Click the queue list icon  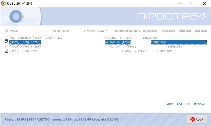[x=6, y=31]
